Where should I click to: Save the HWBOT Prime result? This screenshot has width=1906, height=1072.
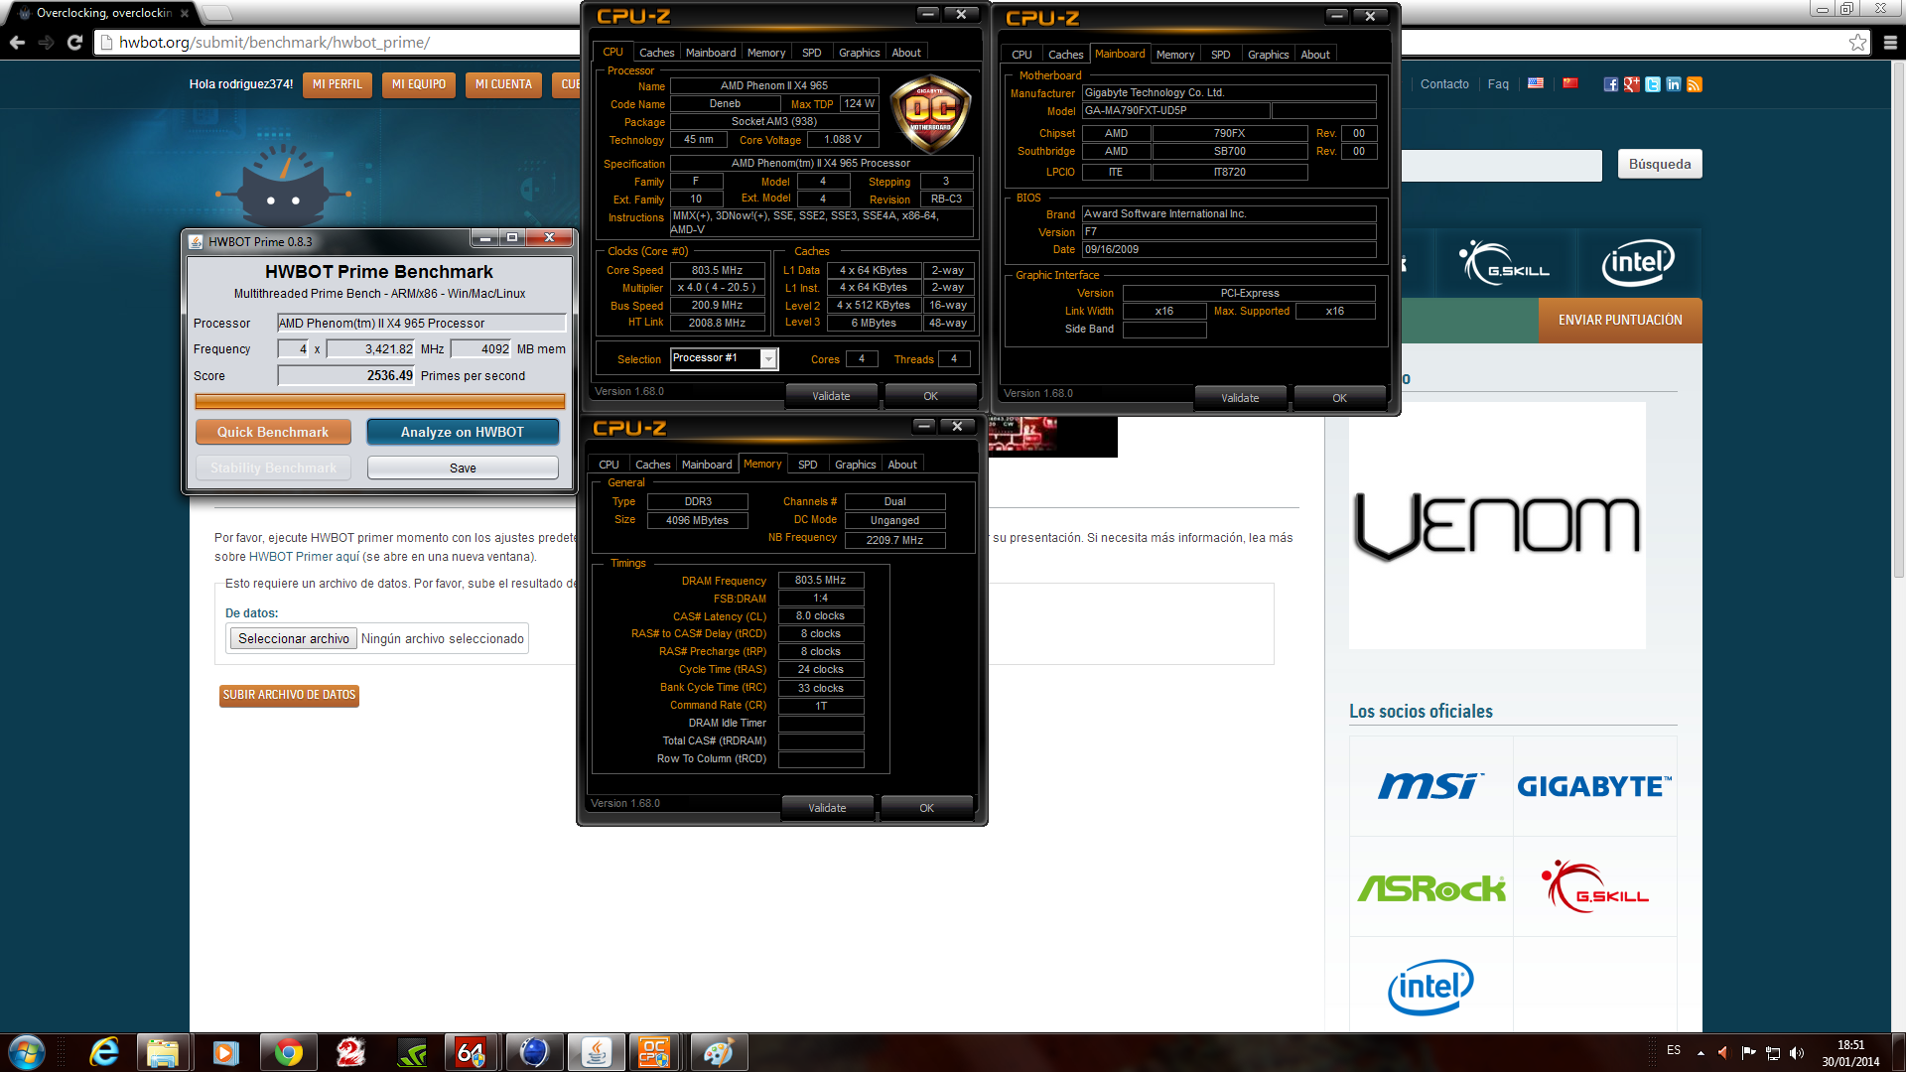pyautogui.click(x=463, y=468)
